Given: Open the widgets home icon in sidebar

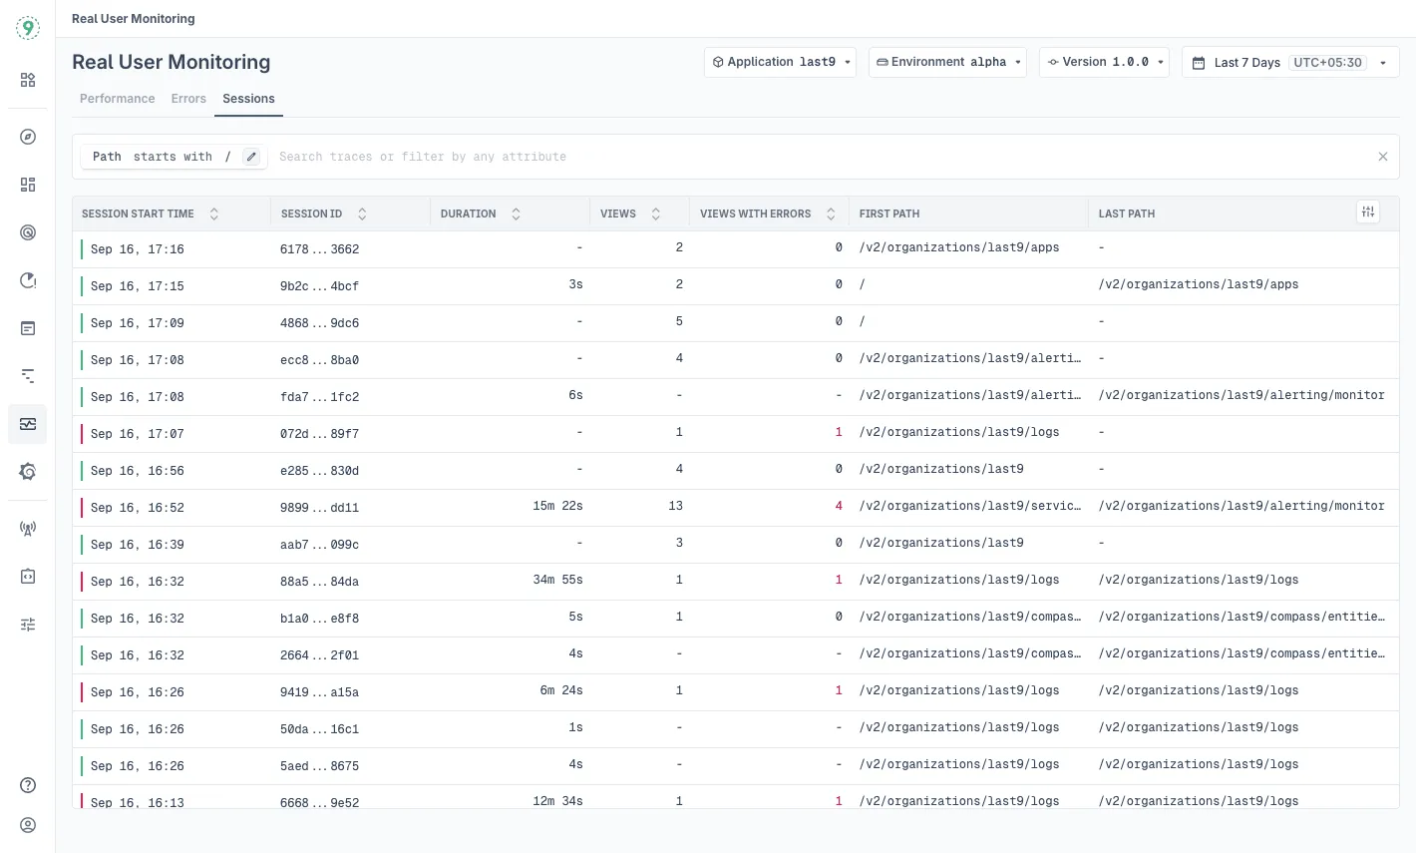Looking at the screenshot, I should click(28, 80).
